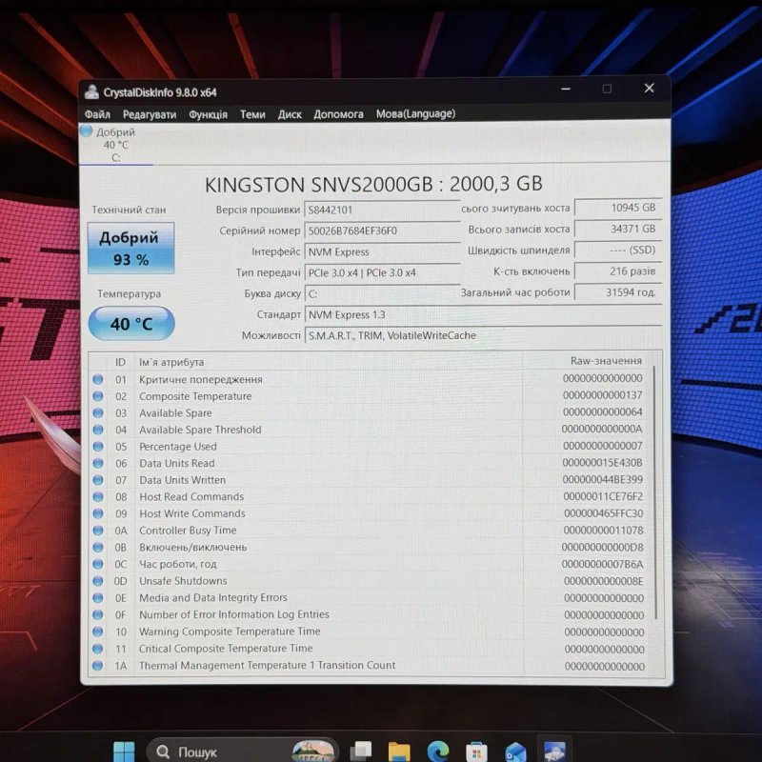
Task: Click the Добрий 93 % health status button
Action: click(x=130, y=248)
